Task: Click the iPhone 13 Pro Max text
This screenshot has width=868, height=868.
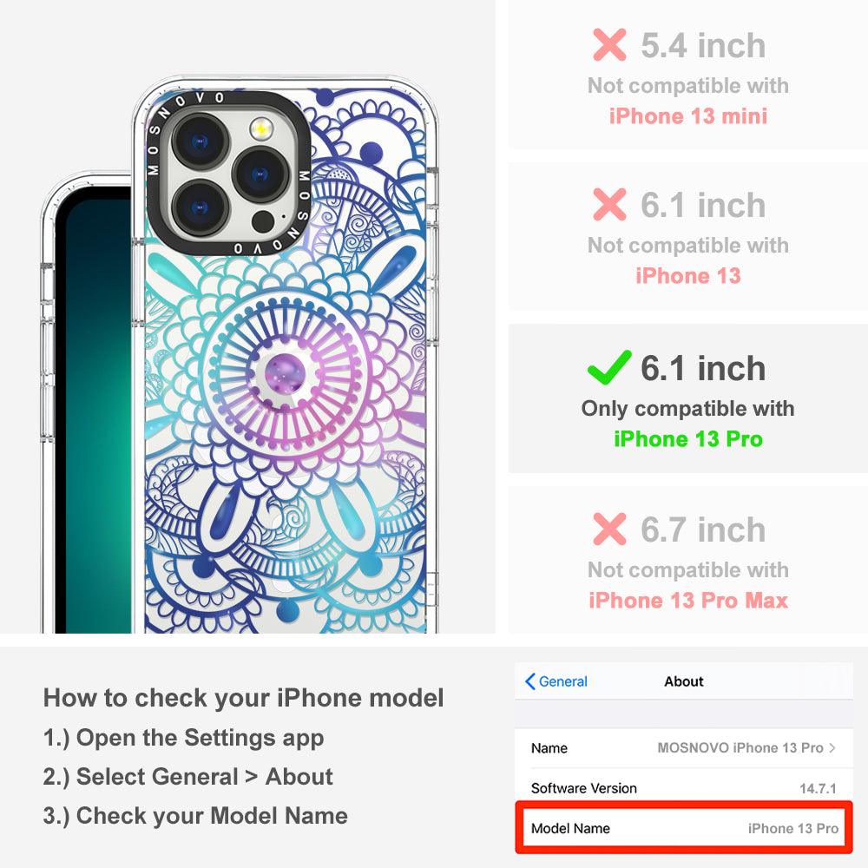Action: click(x=688, y=600)
